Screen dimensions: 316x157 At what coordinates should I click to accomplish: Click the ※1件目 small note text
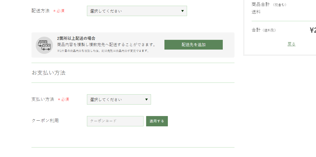coord(103,51)
